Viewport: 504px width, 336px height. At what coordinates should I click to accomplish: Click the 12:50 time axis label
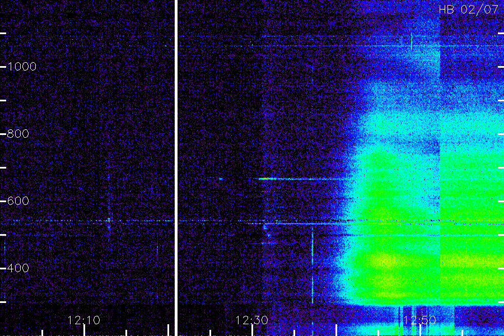tap(419, 320)
